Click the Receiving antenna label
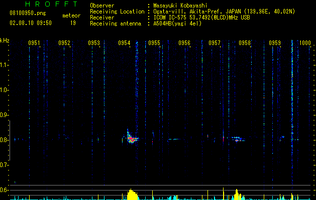The width and height of the screenshot is (316, 200). click(x=116, y=23)
